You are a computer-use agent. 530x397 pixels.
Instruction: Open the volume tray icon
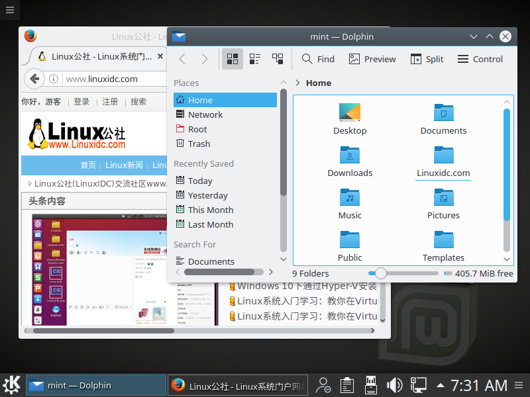[394, 385]
